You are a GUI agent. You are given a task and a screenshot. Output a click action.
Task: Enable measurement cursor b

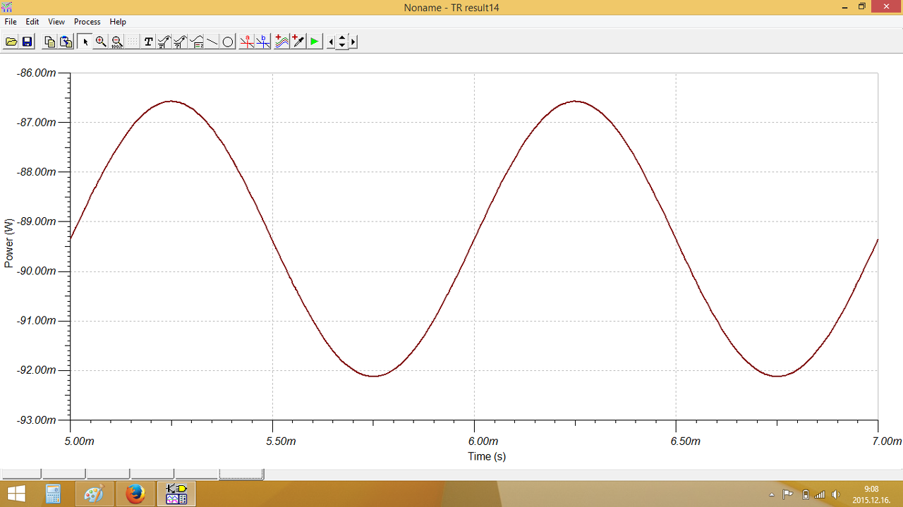[x=263, y=42]
